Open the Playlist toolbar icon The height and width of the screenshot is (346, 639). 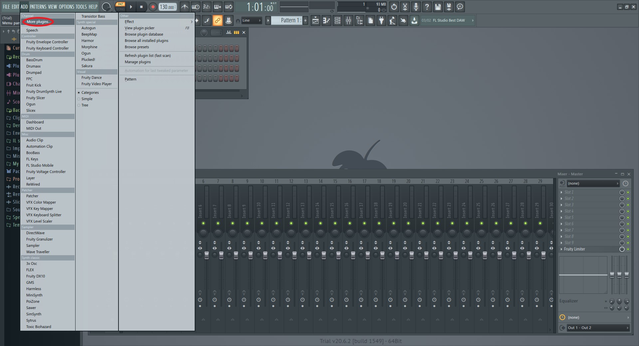[315, 20]
